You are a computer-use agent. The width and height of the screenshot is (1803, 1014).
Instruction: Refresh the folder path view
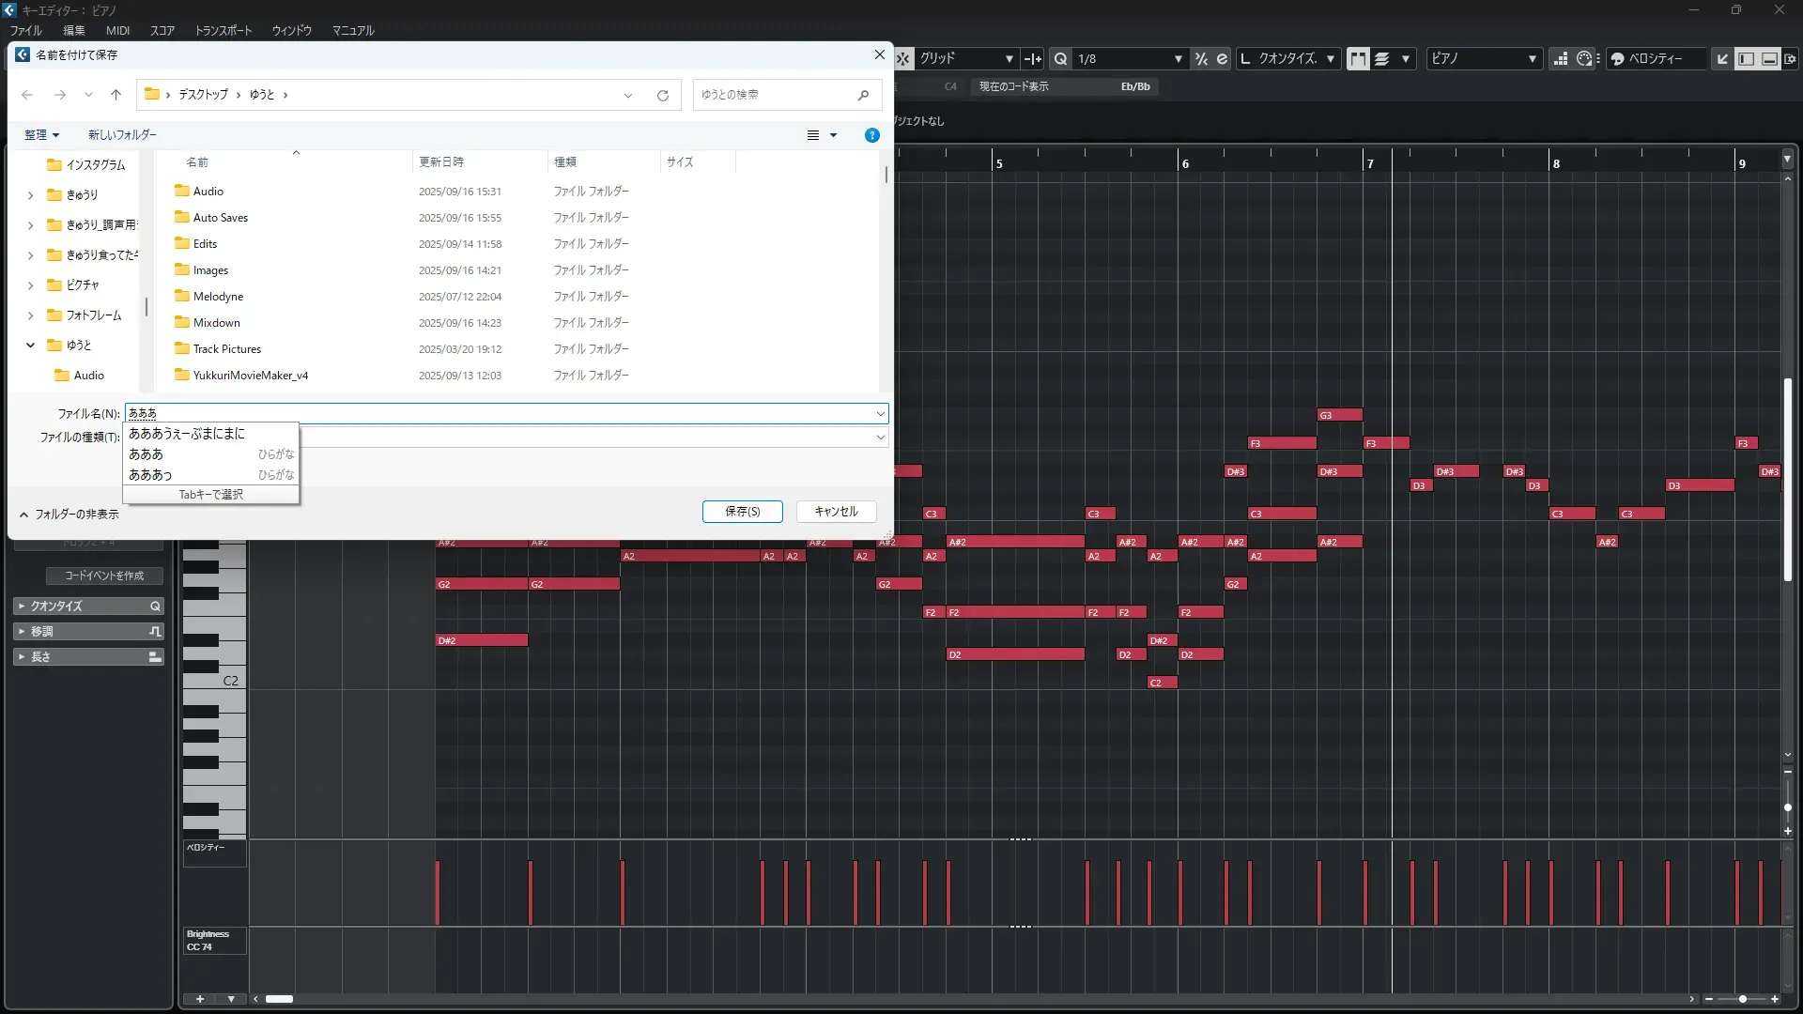tap(662, 95)
